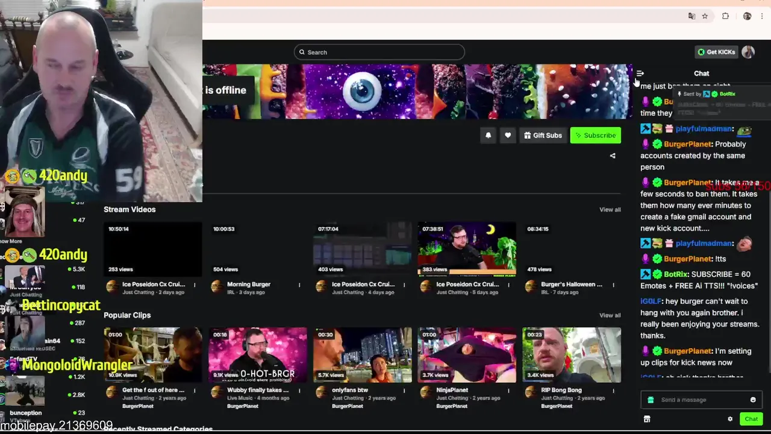Viewport: 771px width, 434px height.
Task: Open the 10:00:53 Morning Burger thumbnail
Action: coord(258,249)
